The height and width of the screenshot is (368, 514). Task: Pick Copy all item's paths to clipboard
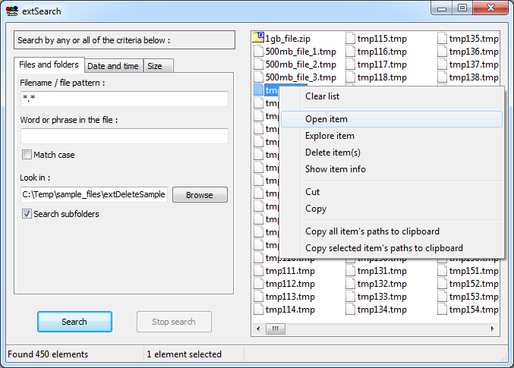(x=372, y=231)
